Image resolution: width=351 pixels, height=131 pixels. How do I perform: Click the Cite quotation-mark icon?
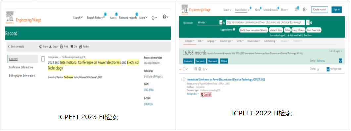(72, 47)
